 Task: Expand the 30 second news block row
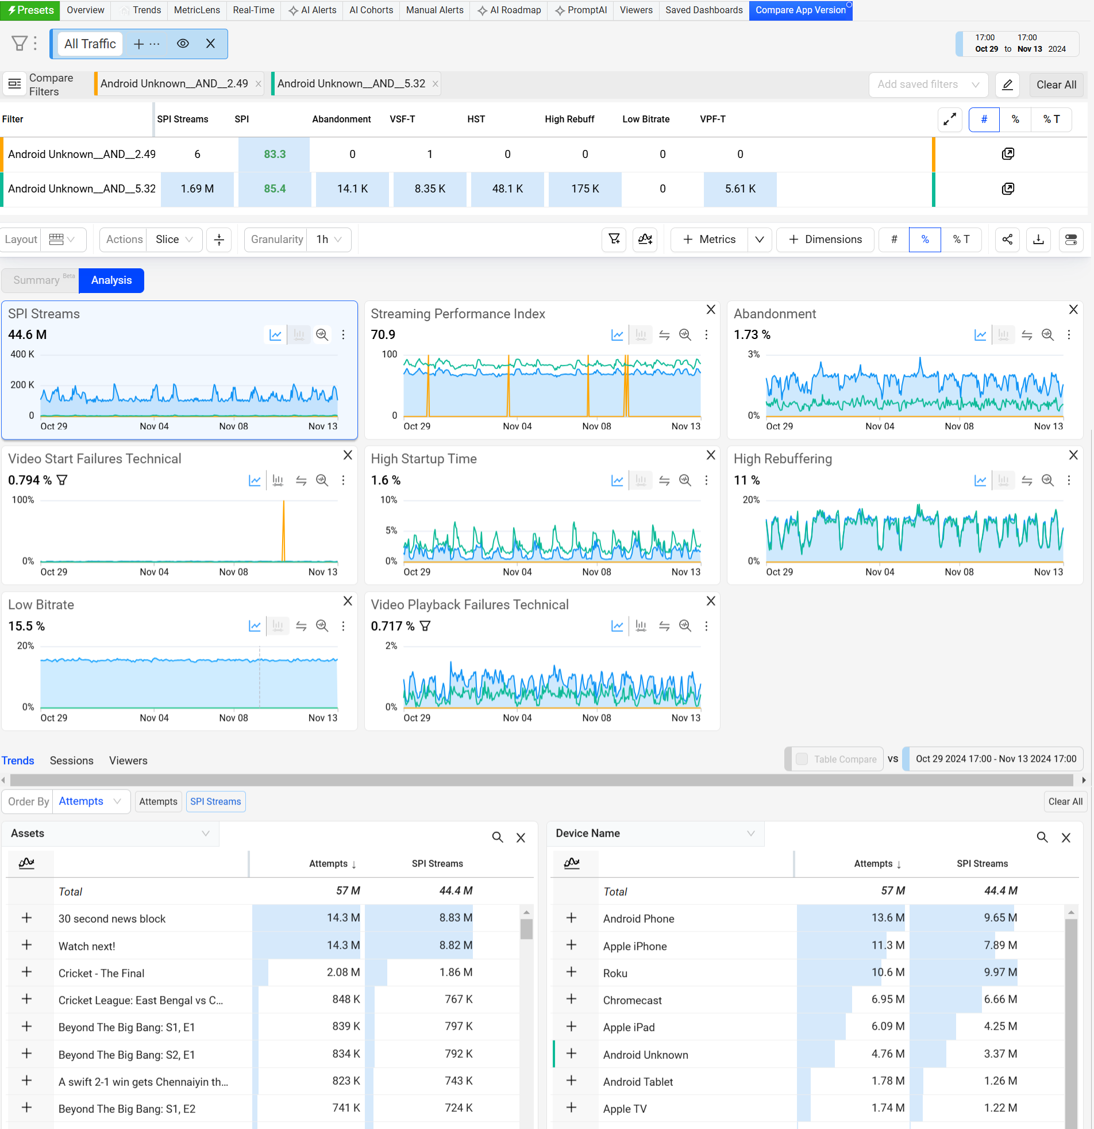tap(26, 918)
